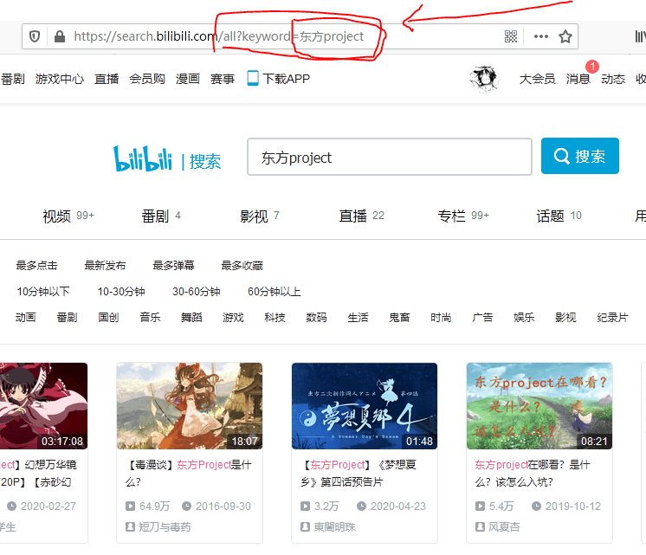Open video thumbnail with 18:07 duration

tap(190, 406)
